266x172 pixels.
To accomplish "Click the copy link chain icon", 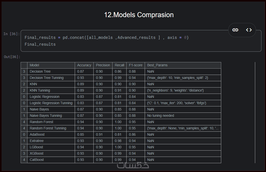I will 235,30.
